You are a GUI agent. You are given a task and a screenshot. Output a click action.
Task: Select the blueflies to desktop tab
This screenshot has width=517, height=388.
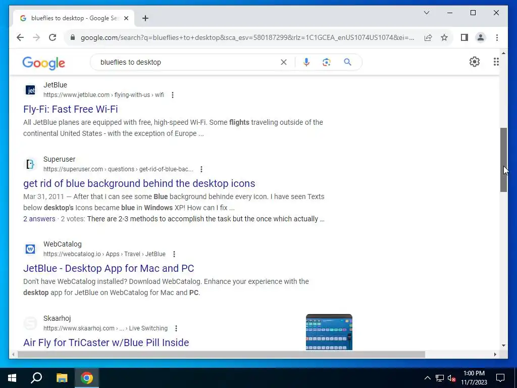[x=74, y=18]
